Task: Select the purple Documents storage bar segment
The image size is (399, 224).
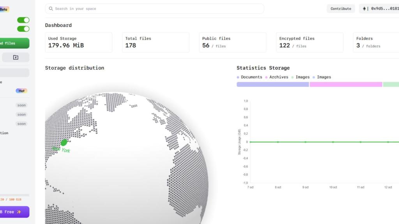Action: 272,84
